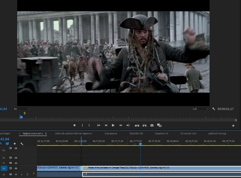Click the 00;00;01;17 duration readout
This screenshot has width=241, height=178.
point(225,109)
